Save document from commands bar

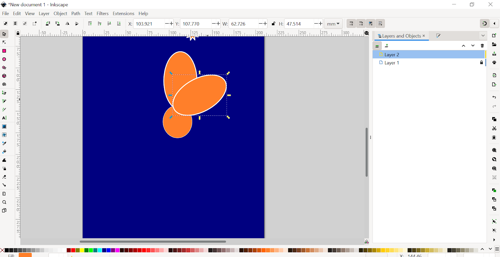click(494, 54)
